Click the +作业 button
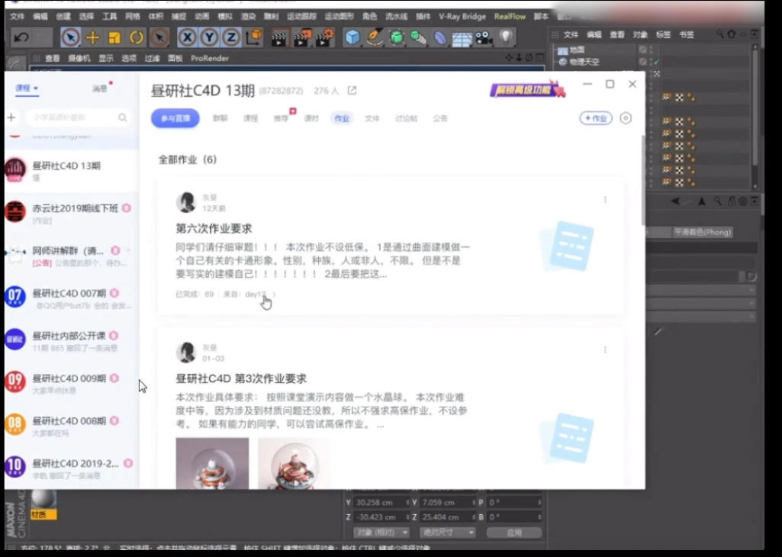 click(596, 118)
